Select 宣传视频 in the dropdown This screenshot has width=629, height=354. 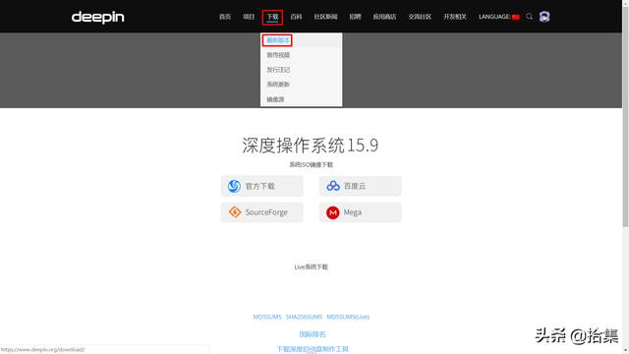302,55
